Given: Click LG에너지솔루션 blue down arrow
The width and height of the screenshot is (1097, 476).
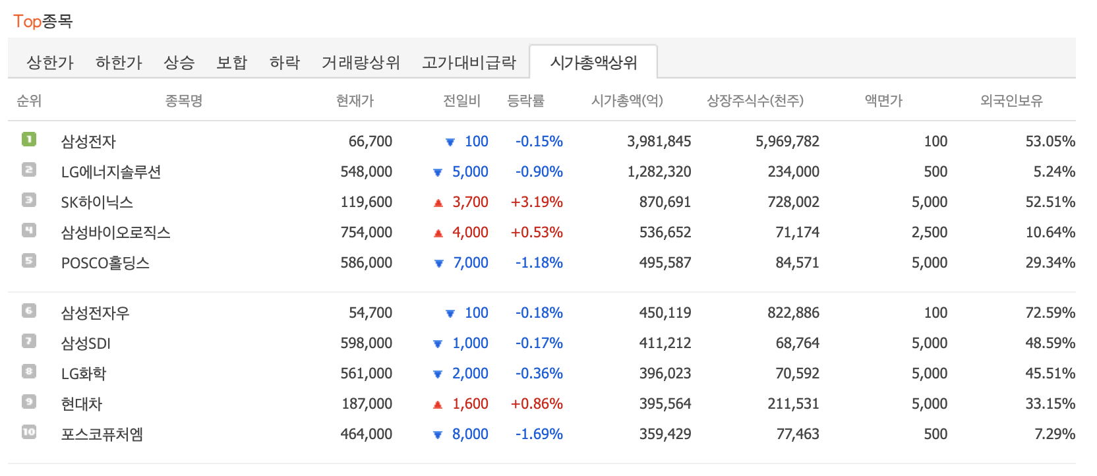Looking at the screenshot, I should point(437,172).
